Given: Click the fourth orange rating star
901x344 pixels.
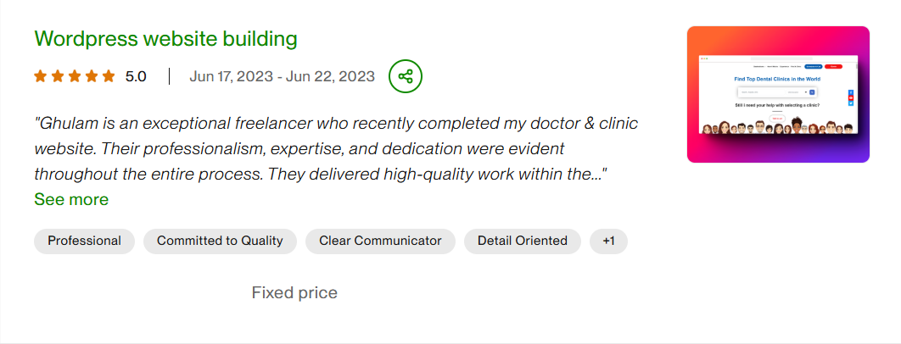Looking at the screenshot, I should 91,76.
